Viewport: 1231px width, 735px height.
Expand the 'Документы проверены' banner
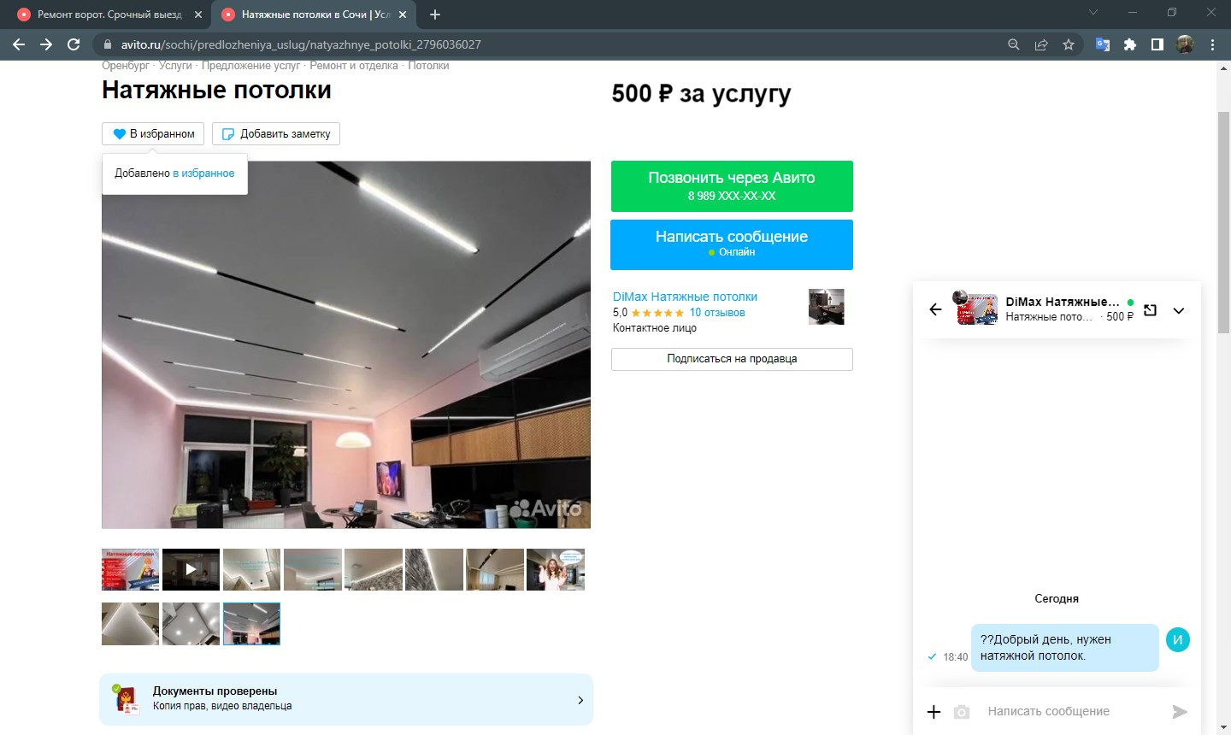pos(346,699)
